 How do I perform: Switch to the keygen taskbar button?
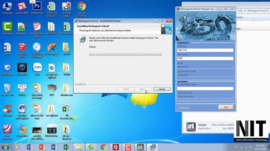140,147
